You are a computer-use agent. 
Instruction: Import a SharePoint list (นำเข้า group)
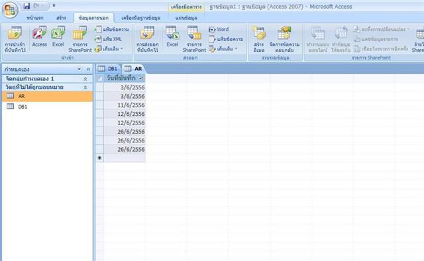[79, 39]
